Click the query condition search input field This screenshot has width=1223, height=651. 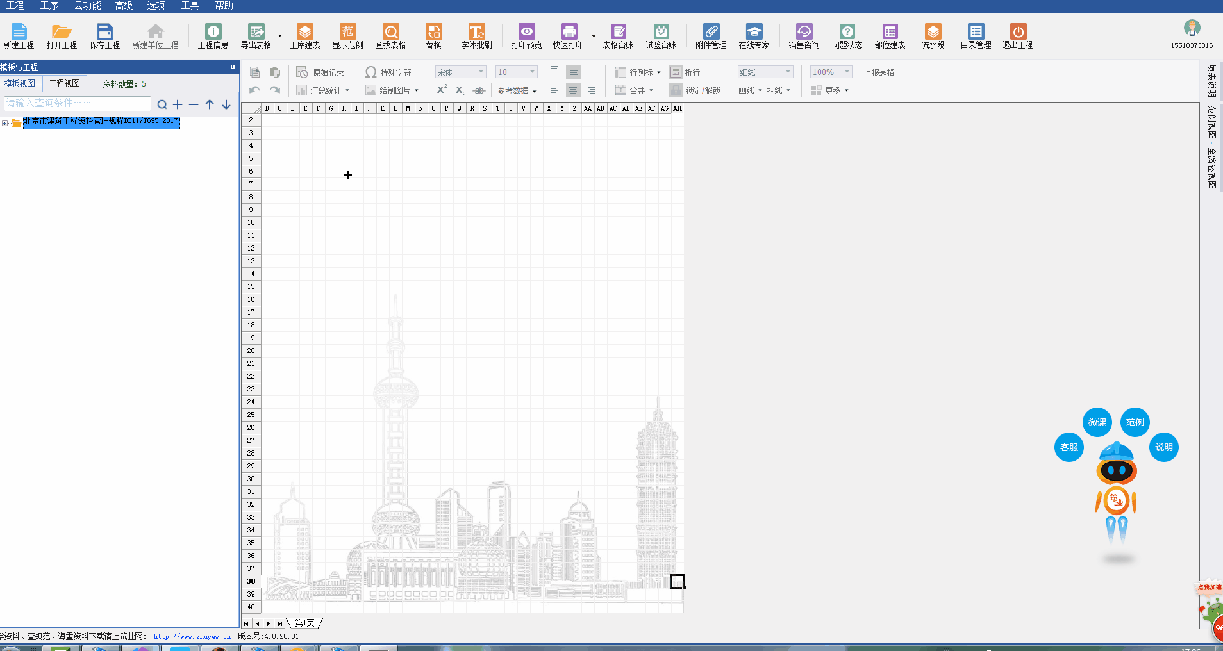pos(77,103)
